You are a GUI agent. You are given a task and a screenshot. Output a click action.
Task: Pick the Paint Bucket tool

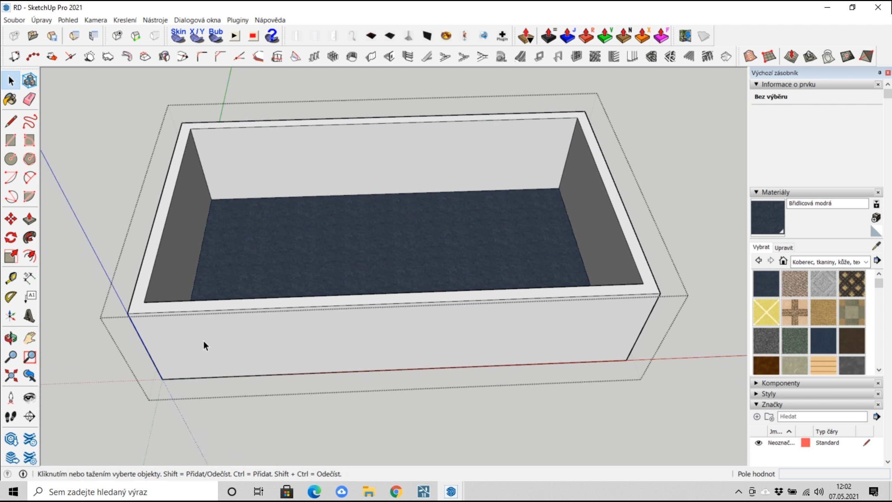10,99
